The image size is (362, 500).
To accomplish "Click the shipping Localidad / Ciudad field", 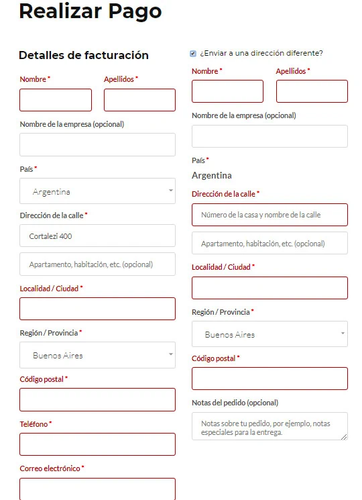I will 269,288.
